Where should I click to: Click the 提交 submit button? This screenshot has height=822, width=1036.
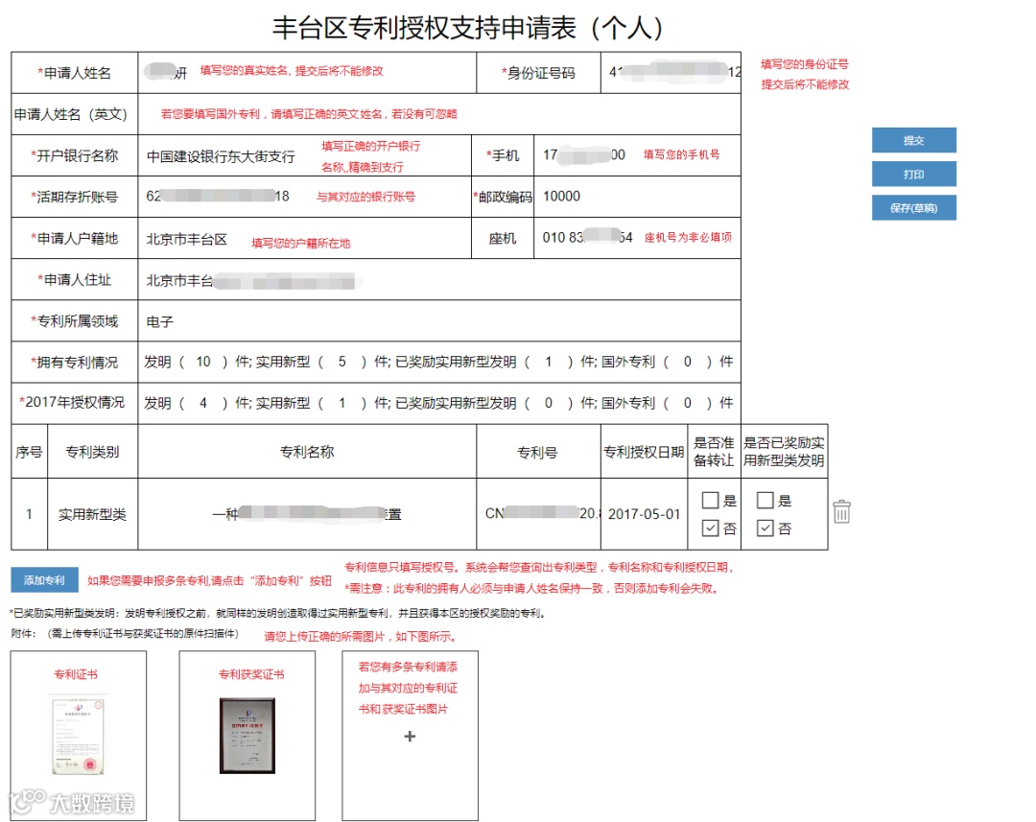click(x=914, y=140)
